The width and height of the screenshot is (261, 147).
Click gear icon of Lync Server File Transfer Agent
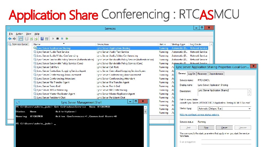35,82
